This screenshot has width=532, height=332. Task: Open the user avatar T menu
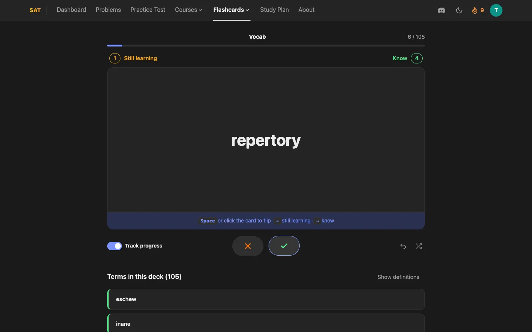pyautogui.click(x=496, y=10)
